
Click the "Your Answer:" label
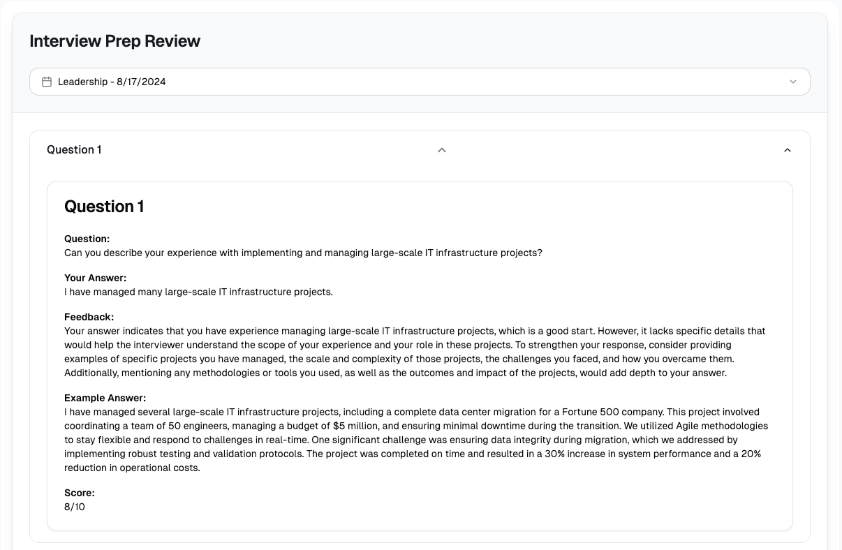95,278
